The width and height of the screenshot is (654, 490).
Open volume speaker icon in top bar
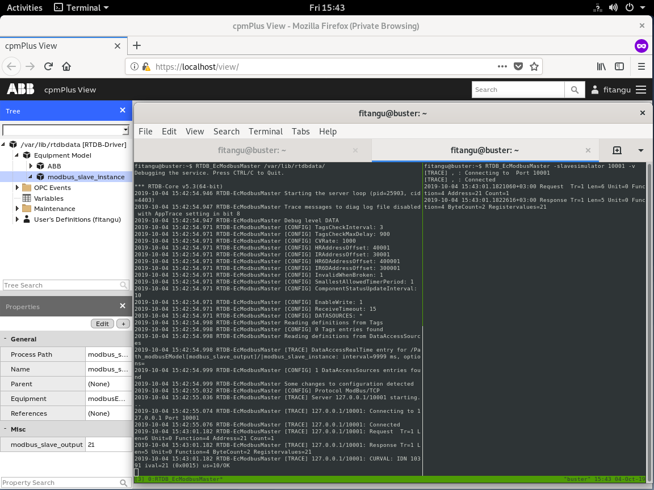(x=613, y=7)
